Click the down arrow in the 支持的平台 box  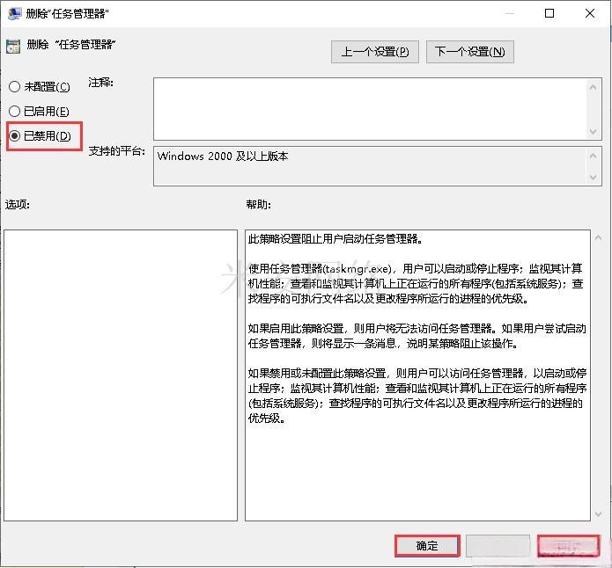pyautogui.click(x=593, y=178)
